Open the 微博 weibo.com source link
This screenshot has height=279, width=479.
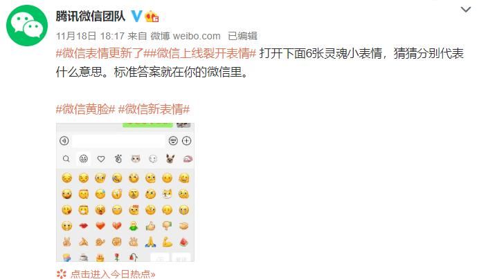click(186, 36)
